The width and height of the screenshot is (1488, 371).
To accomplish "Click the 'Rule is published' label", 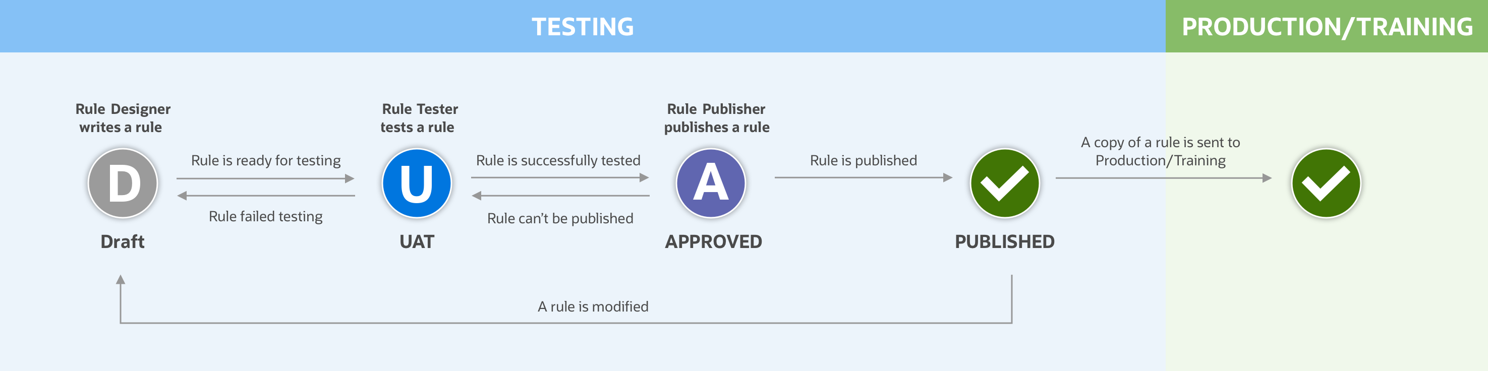I will 863,160.
